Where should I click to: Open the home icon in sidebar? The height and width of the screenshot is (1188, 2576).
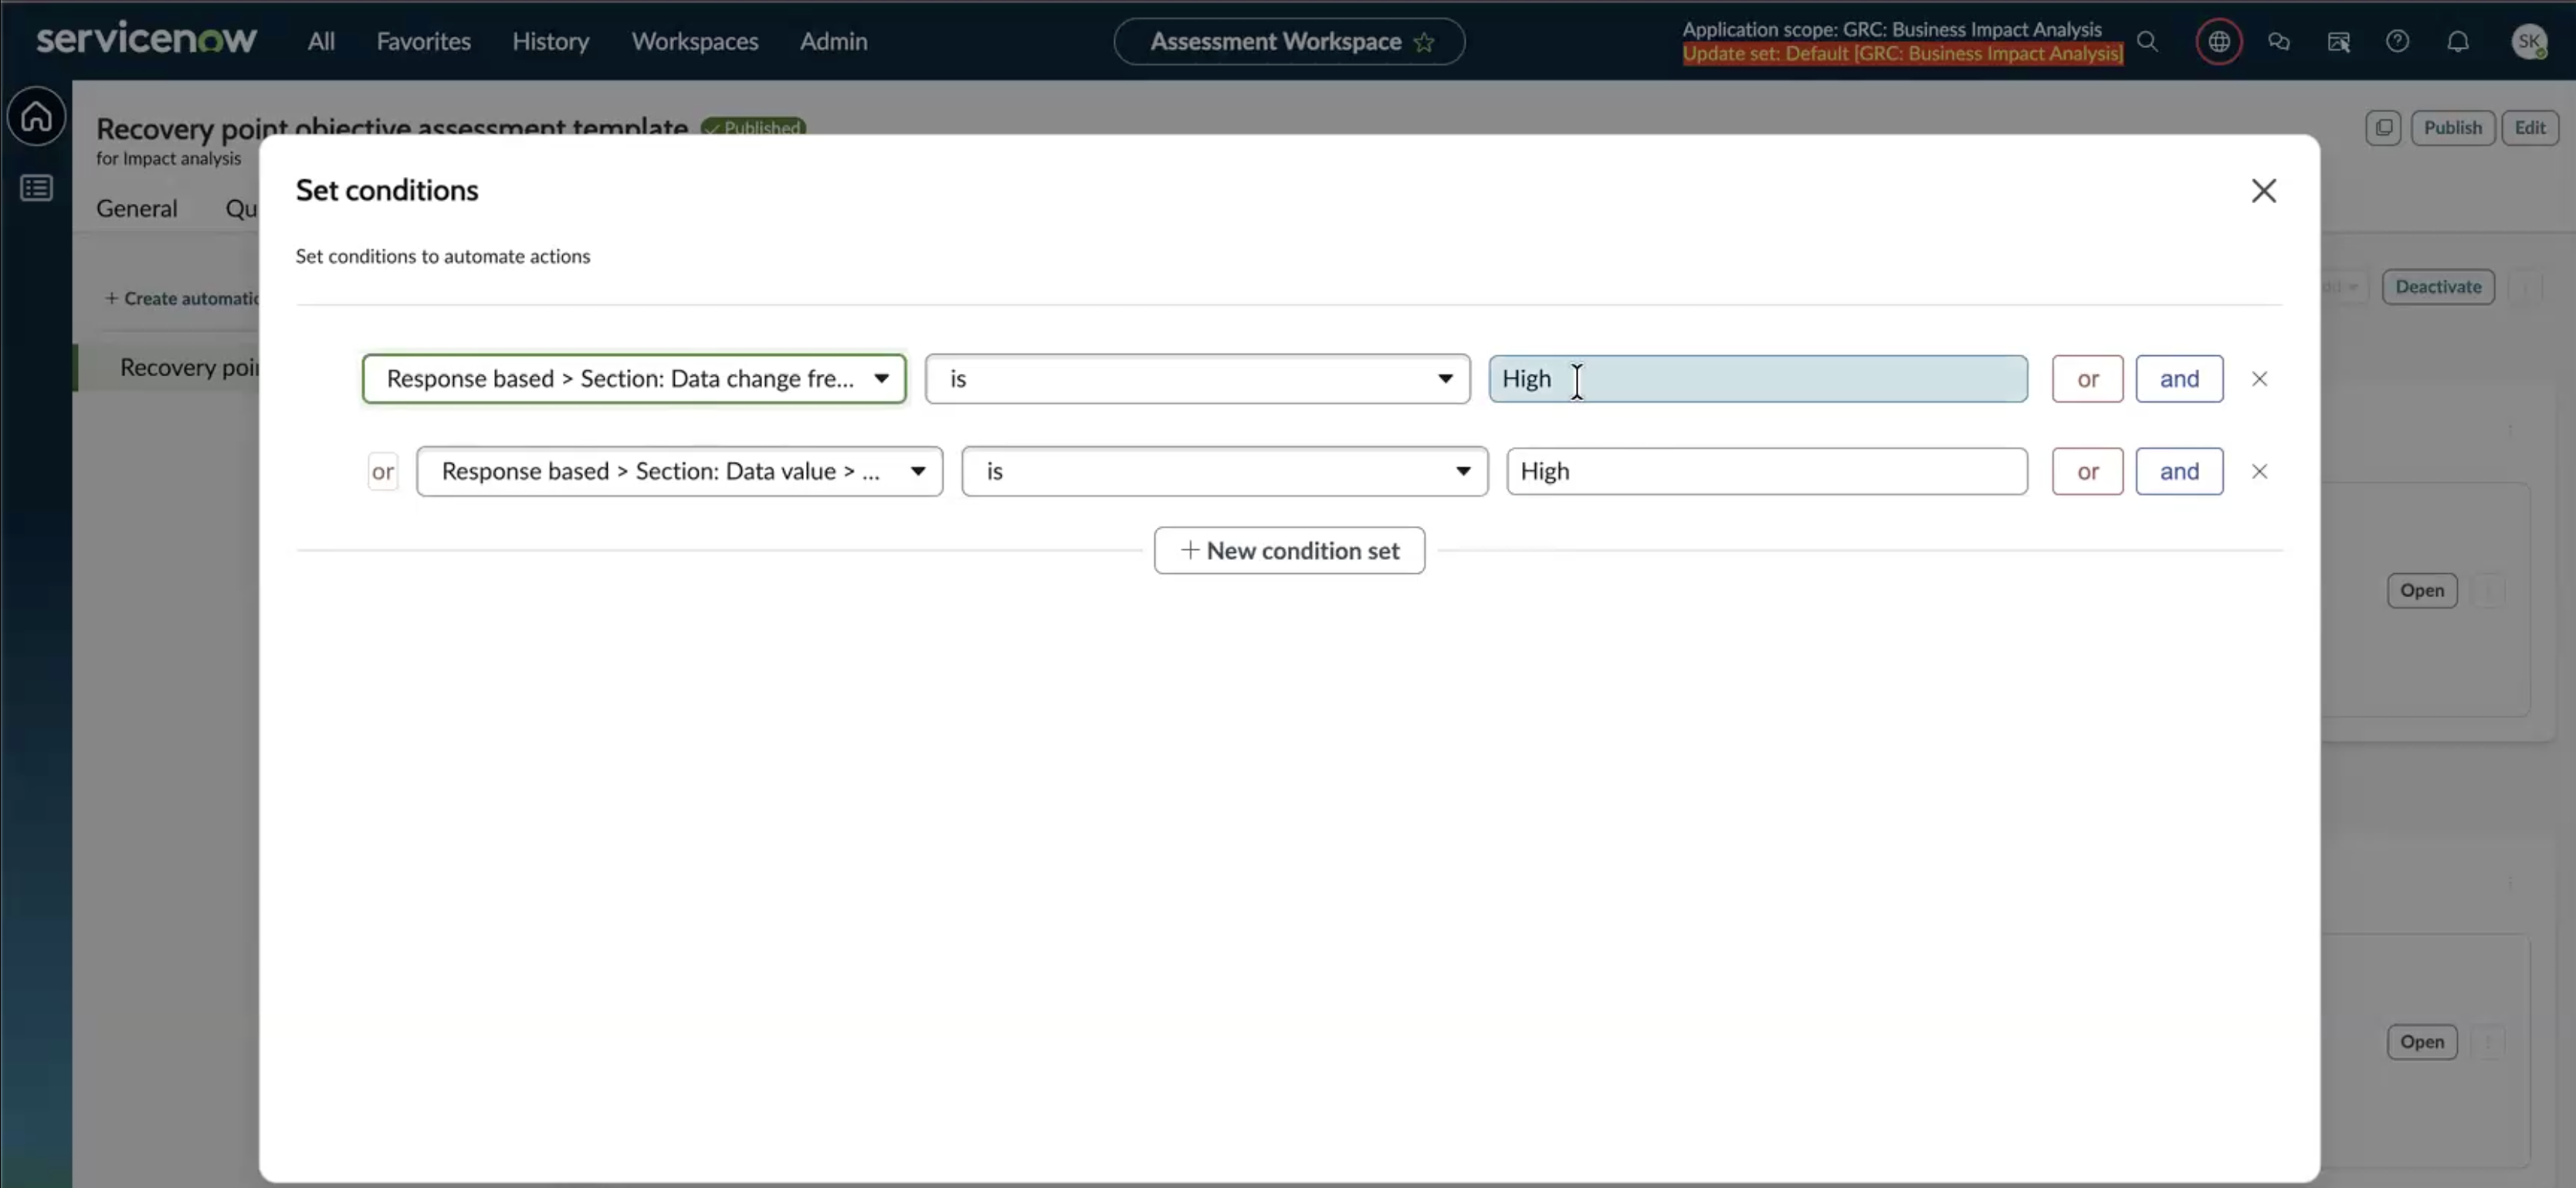tap(37, 116)
